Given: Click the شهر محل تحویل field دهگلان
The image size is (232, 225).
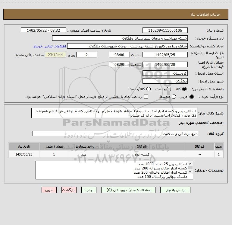Looking at the screenshot, I should [165, 81].
